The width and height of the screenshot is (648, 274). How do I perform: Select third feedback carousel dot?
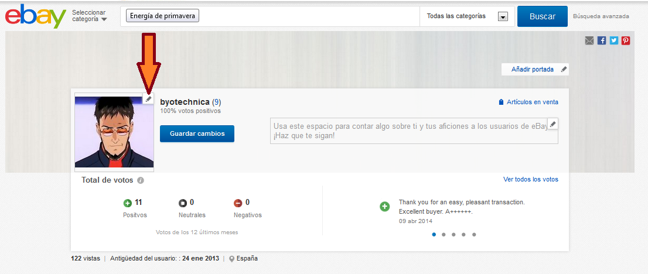(453, 234)
